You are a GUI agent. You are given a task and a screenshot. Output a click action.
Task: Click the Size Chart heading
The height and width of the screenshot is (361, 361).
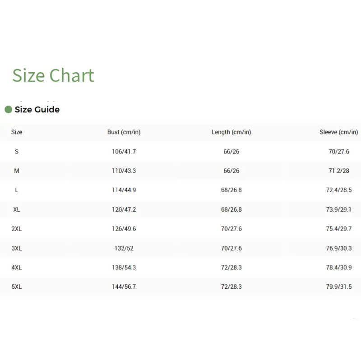[x=53, y=75]
